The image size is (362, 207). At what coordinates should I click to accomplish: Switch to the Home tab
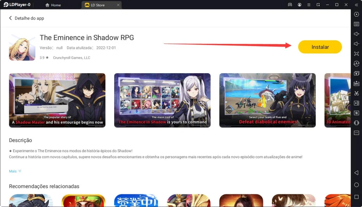[x=53, y=5]
